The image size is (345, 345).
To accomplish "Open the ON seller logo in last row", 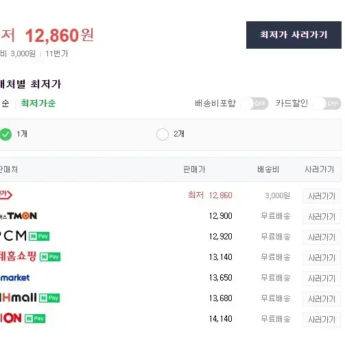I will pyautogui.click(x=11, y=318).
